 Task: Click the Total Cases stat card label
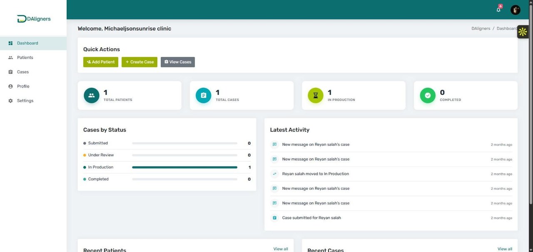click(227, 100)
